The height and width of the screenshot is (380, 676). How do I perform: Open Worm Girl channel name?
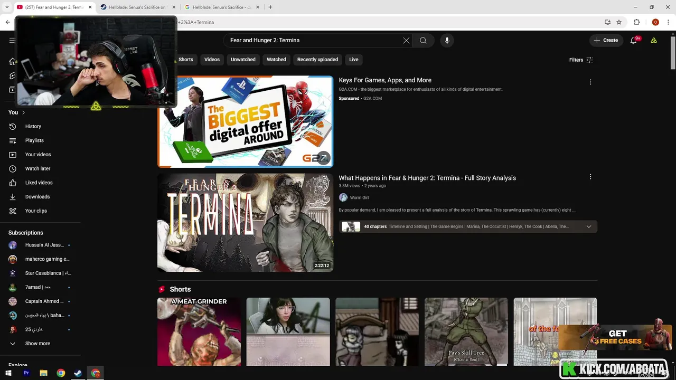pyautogui.click(x=359, y=197)
